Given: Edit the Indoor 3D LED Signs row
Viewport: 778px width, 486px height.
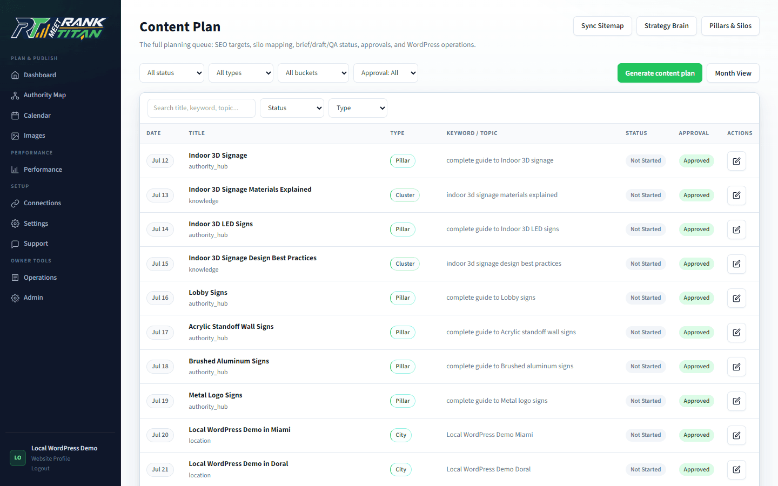Looking at the screenshot, I should (736, 230).
